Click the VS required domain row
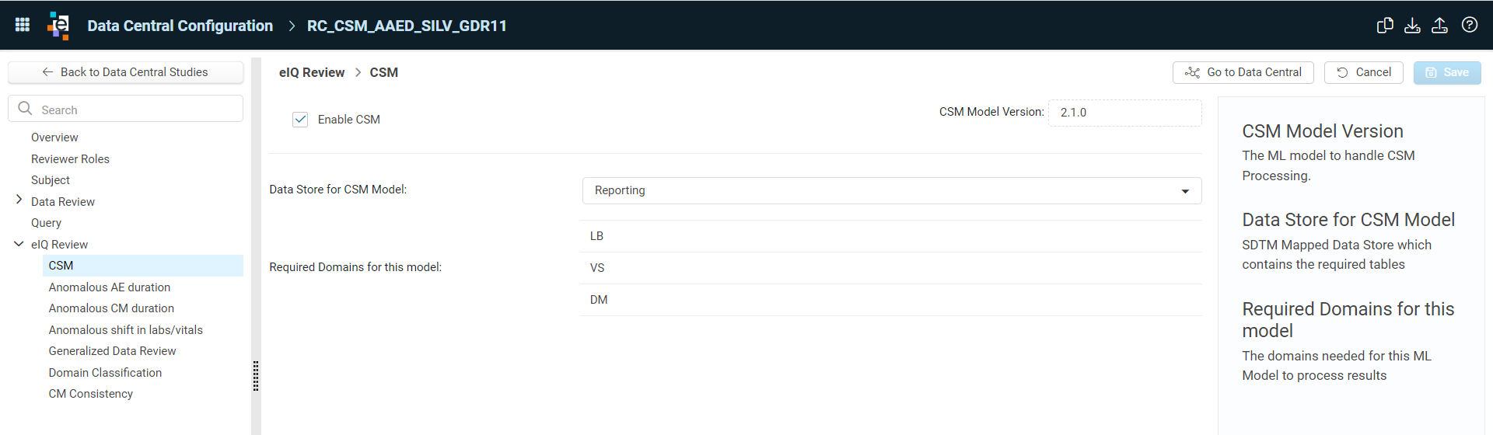 pos(891,268)
